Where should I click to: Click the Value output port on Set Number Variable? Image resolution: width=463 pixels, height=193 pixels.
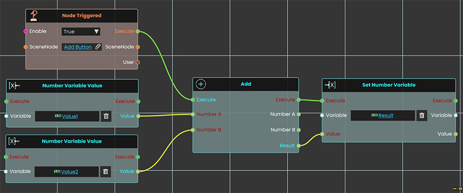click(x=456, y=134)
